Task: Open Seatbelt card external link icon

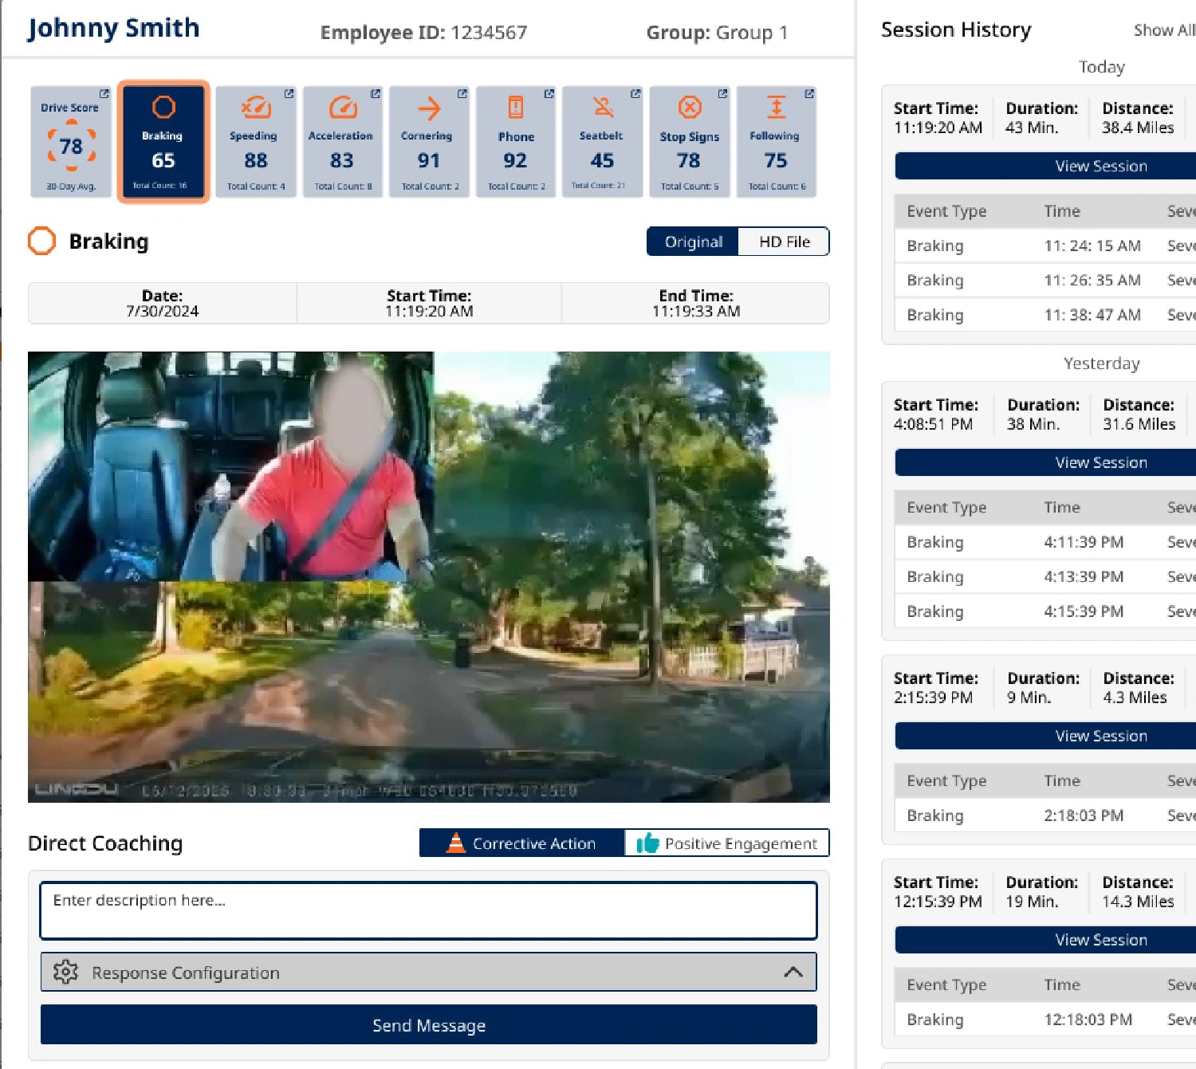Action: pos(635,94)
